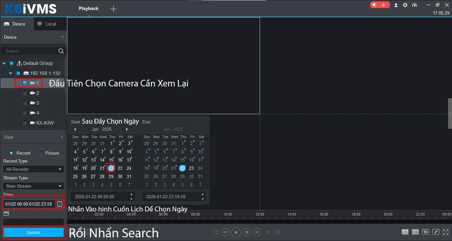Toggle the 192.168.1.132 device checkbox
Image resolution: width=452 pixels, height=241 pixels.
click(18, 73)
